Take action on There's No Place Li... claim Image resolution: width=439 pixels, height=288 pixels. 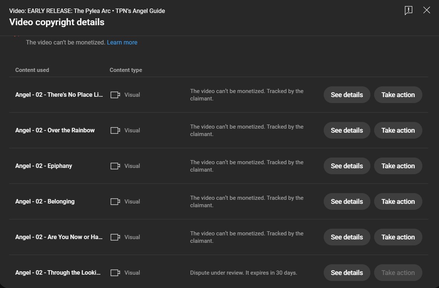pos(398,95)
